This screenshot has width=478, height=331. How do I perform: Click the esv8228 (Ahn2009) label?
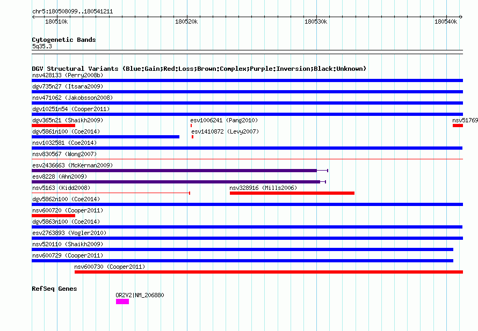click(60, 176)
